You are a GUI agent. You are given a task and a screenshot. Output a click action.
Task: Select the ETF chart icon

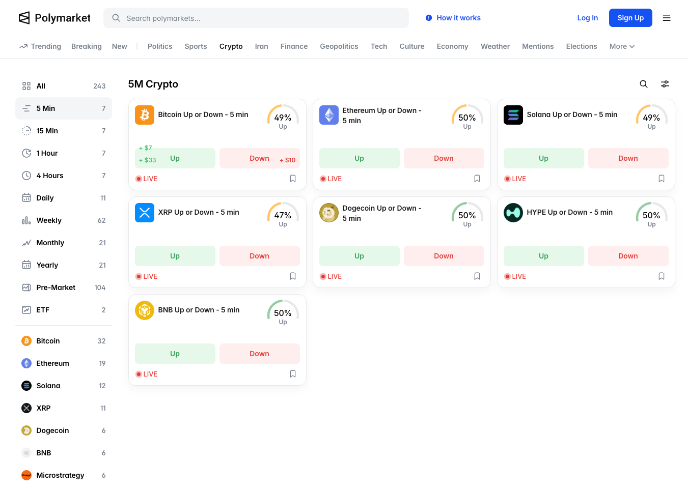[26, 310]
